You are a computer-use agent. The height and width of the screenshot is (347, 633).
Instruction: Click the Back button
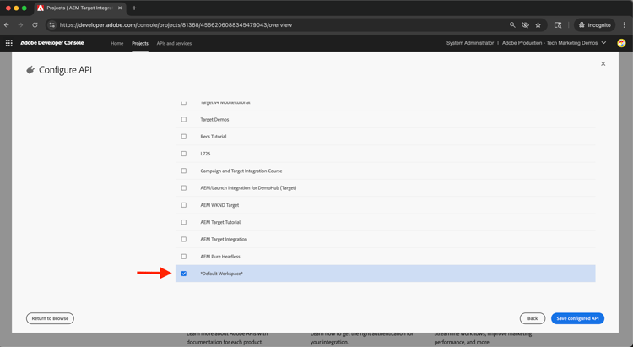[x=533, y=318]
